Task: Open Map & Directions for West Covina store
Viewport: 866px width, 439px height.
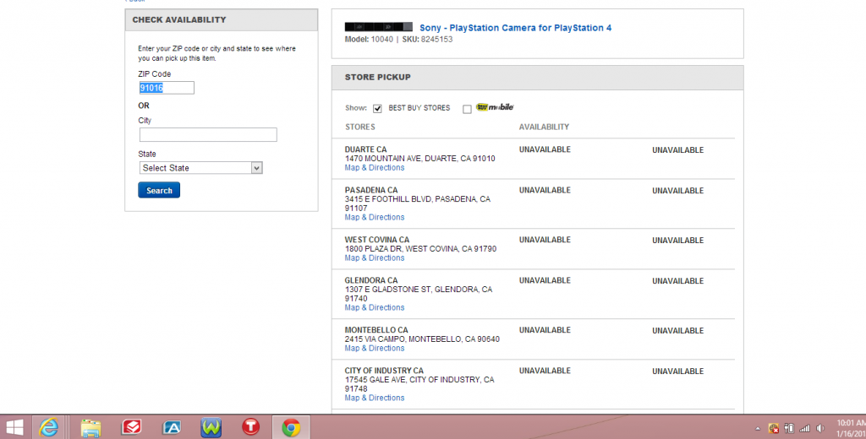Action: (x=375, y=258)
